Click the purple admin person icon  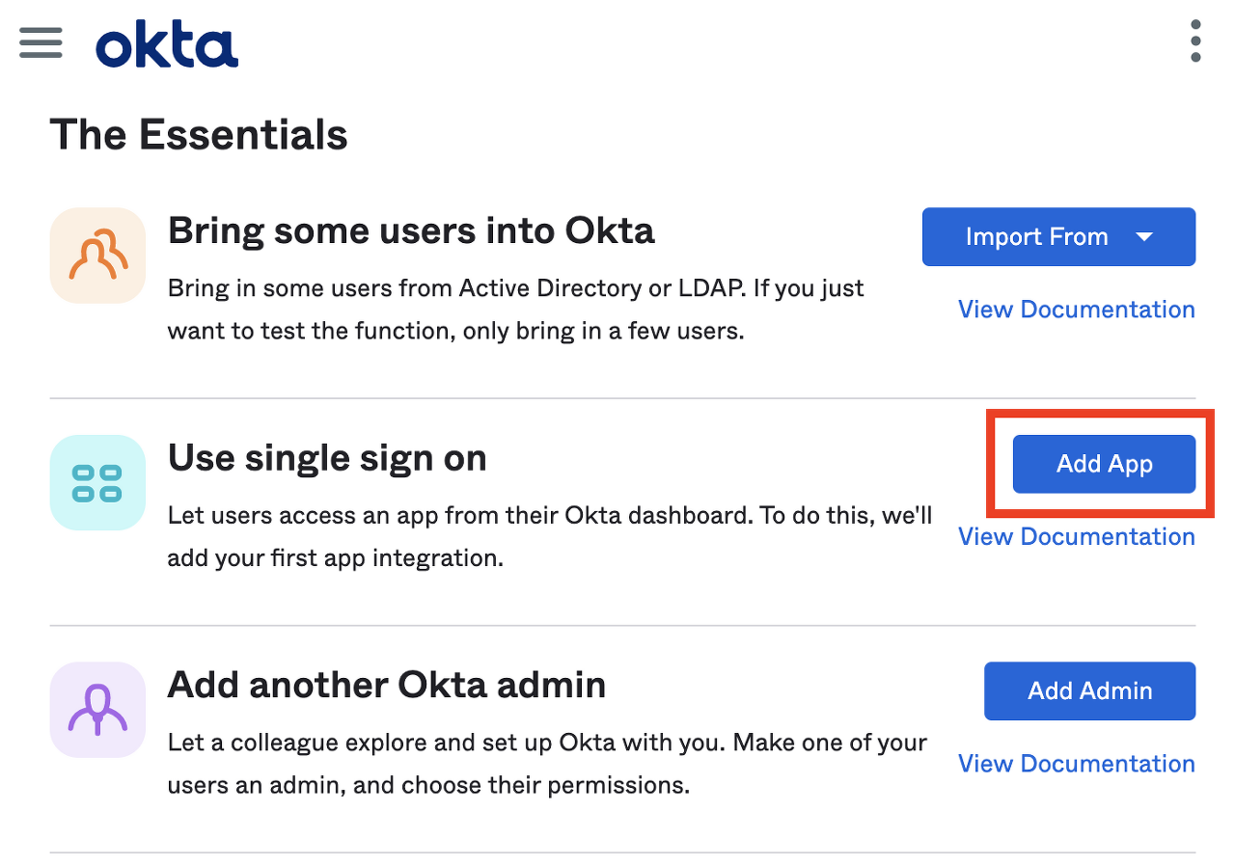(x=96, y=710)
